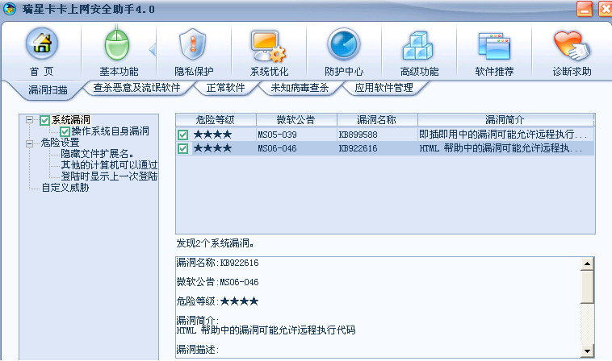
Task: Uncheck the MS06-046 row checkbox
Action: tap(182, 148)
